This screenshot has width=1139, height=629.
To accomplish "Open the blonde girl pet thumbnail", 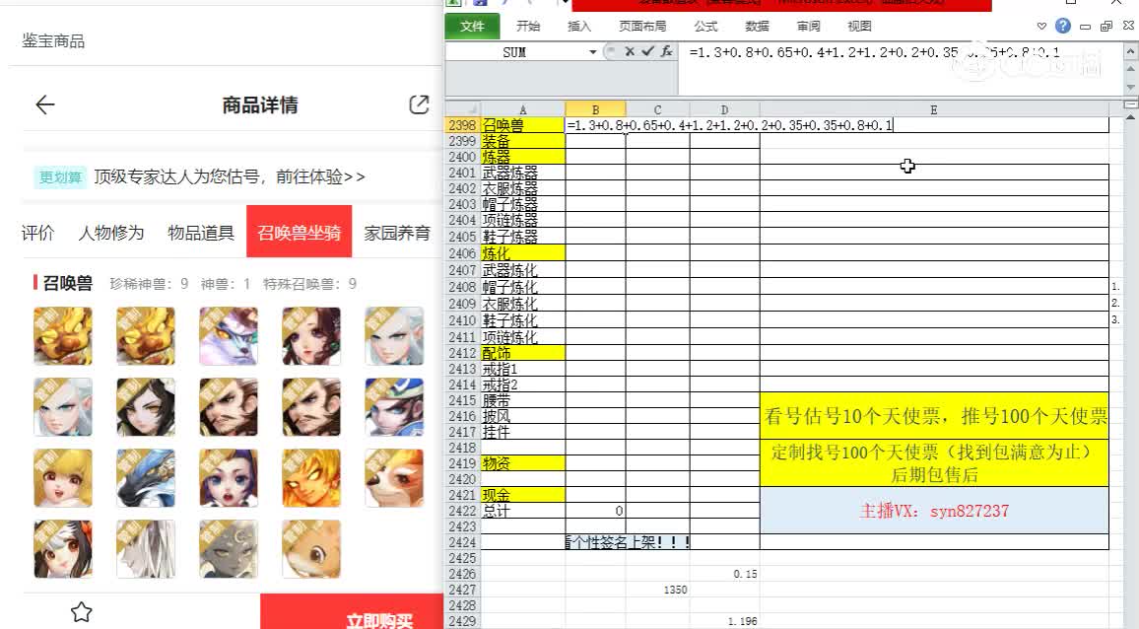I will [x=63, y=478].
